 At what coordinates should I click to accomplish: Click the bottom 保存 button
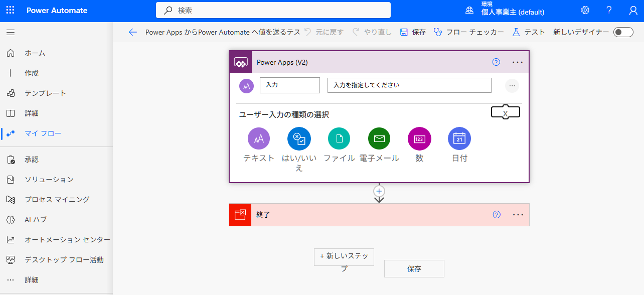(x=414, y=269)
